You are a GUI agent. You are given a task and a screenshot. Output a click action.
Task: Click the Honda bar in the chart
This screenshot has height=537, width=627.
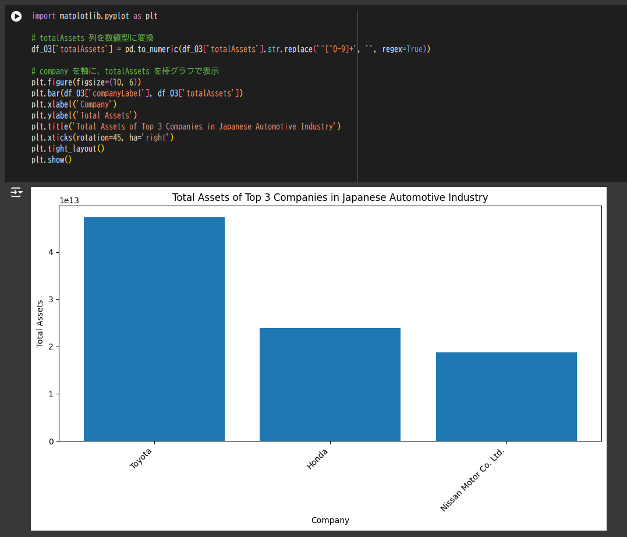(x=330, y=384)
